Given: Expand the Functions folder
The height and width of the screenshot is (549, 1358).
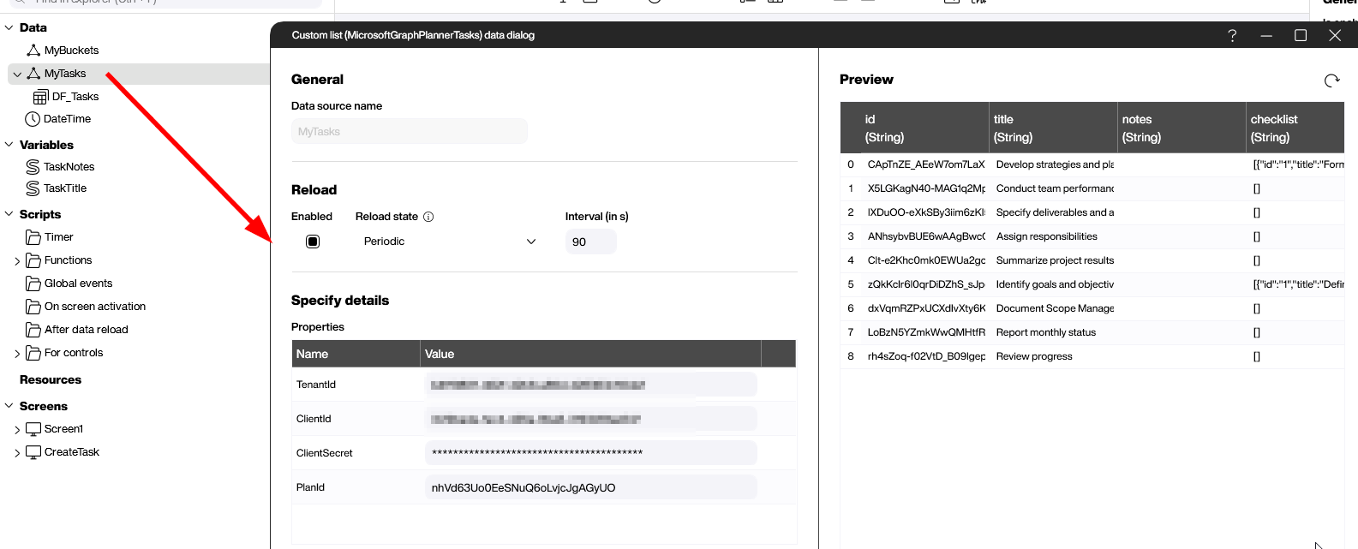Looking at the screenshot, I should 17,261.
